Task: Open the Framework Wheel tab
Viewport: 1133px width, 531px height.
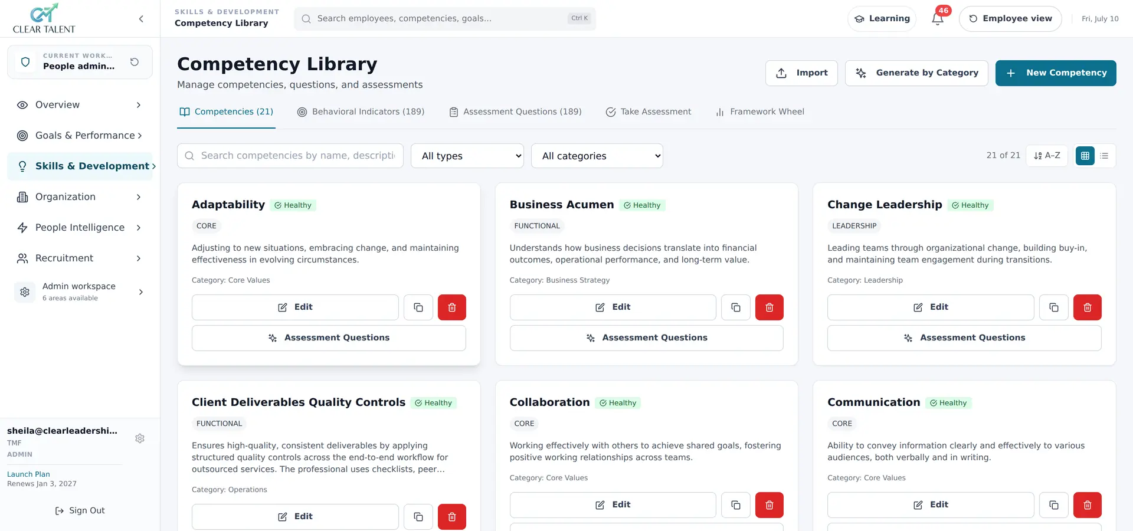Action: (x=759, y=112)
